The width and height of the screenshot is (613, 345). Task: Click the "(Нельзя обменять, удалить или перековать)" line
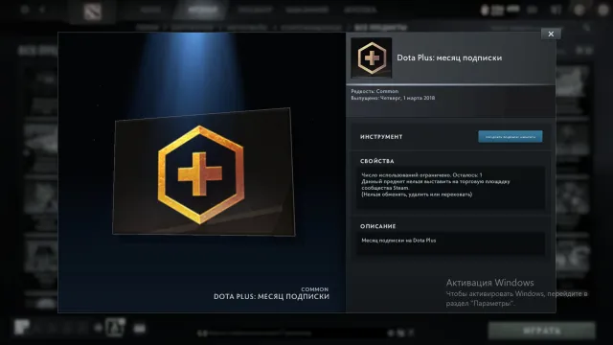[x=417, y=195]
